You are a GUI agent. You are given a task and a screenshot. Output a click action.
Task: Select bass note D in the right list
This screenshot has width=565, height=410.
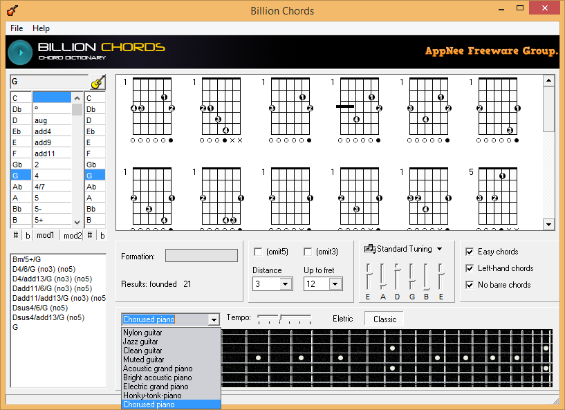[x=95, y=120]
